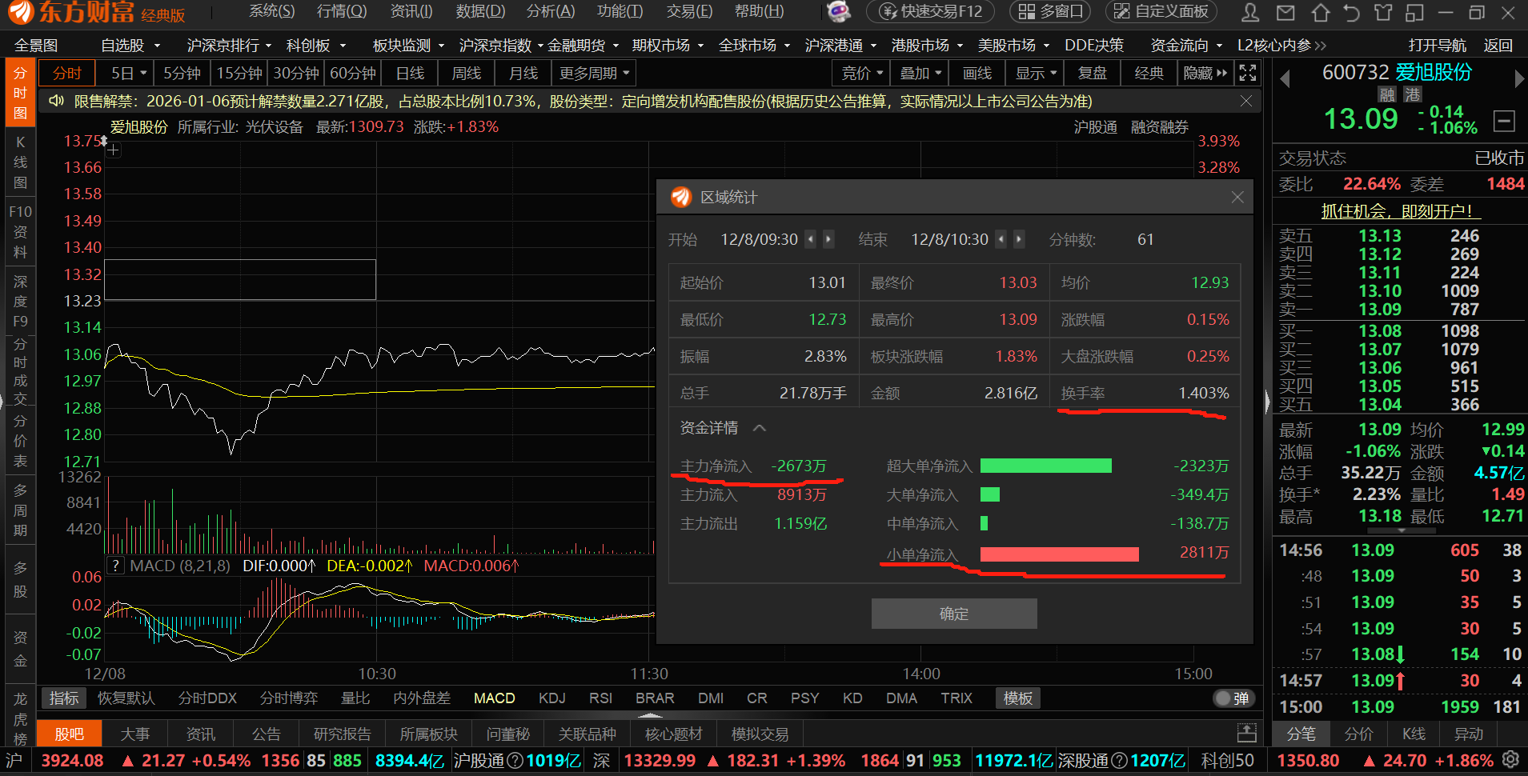
Task: Open the skin theme shirt icon
Action: click(1382, 12)
